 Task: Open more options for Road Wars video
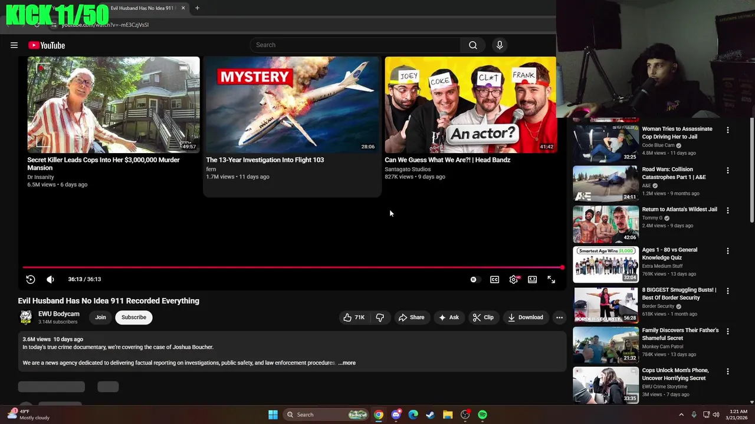(x=727, y=170)
